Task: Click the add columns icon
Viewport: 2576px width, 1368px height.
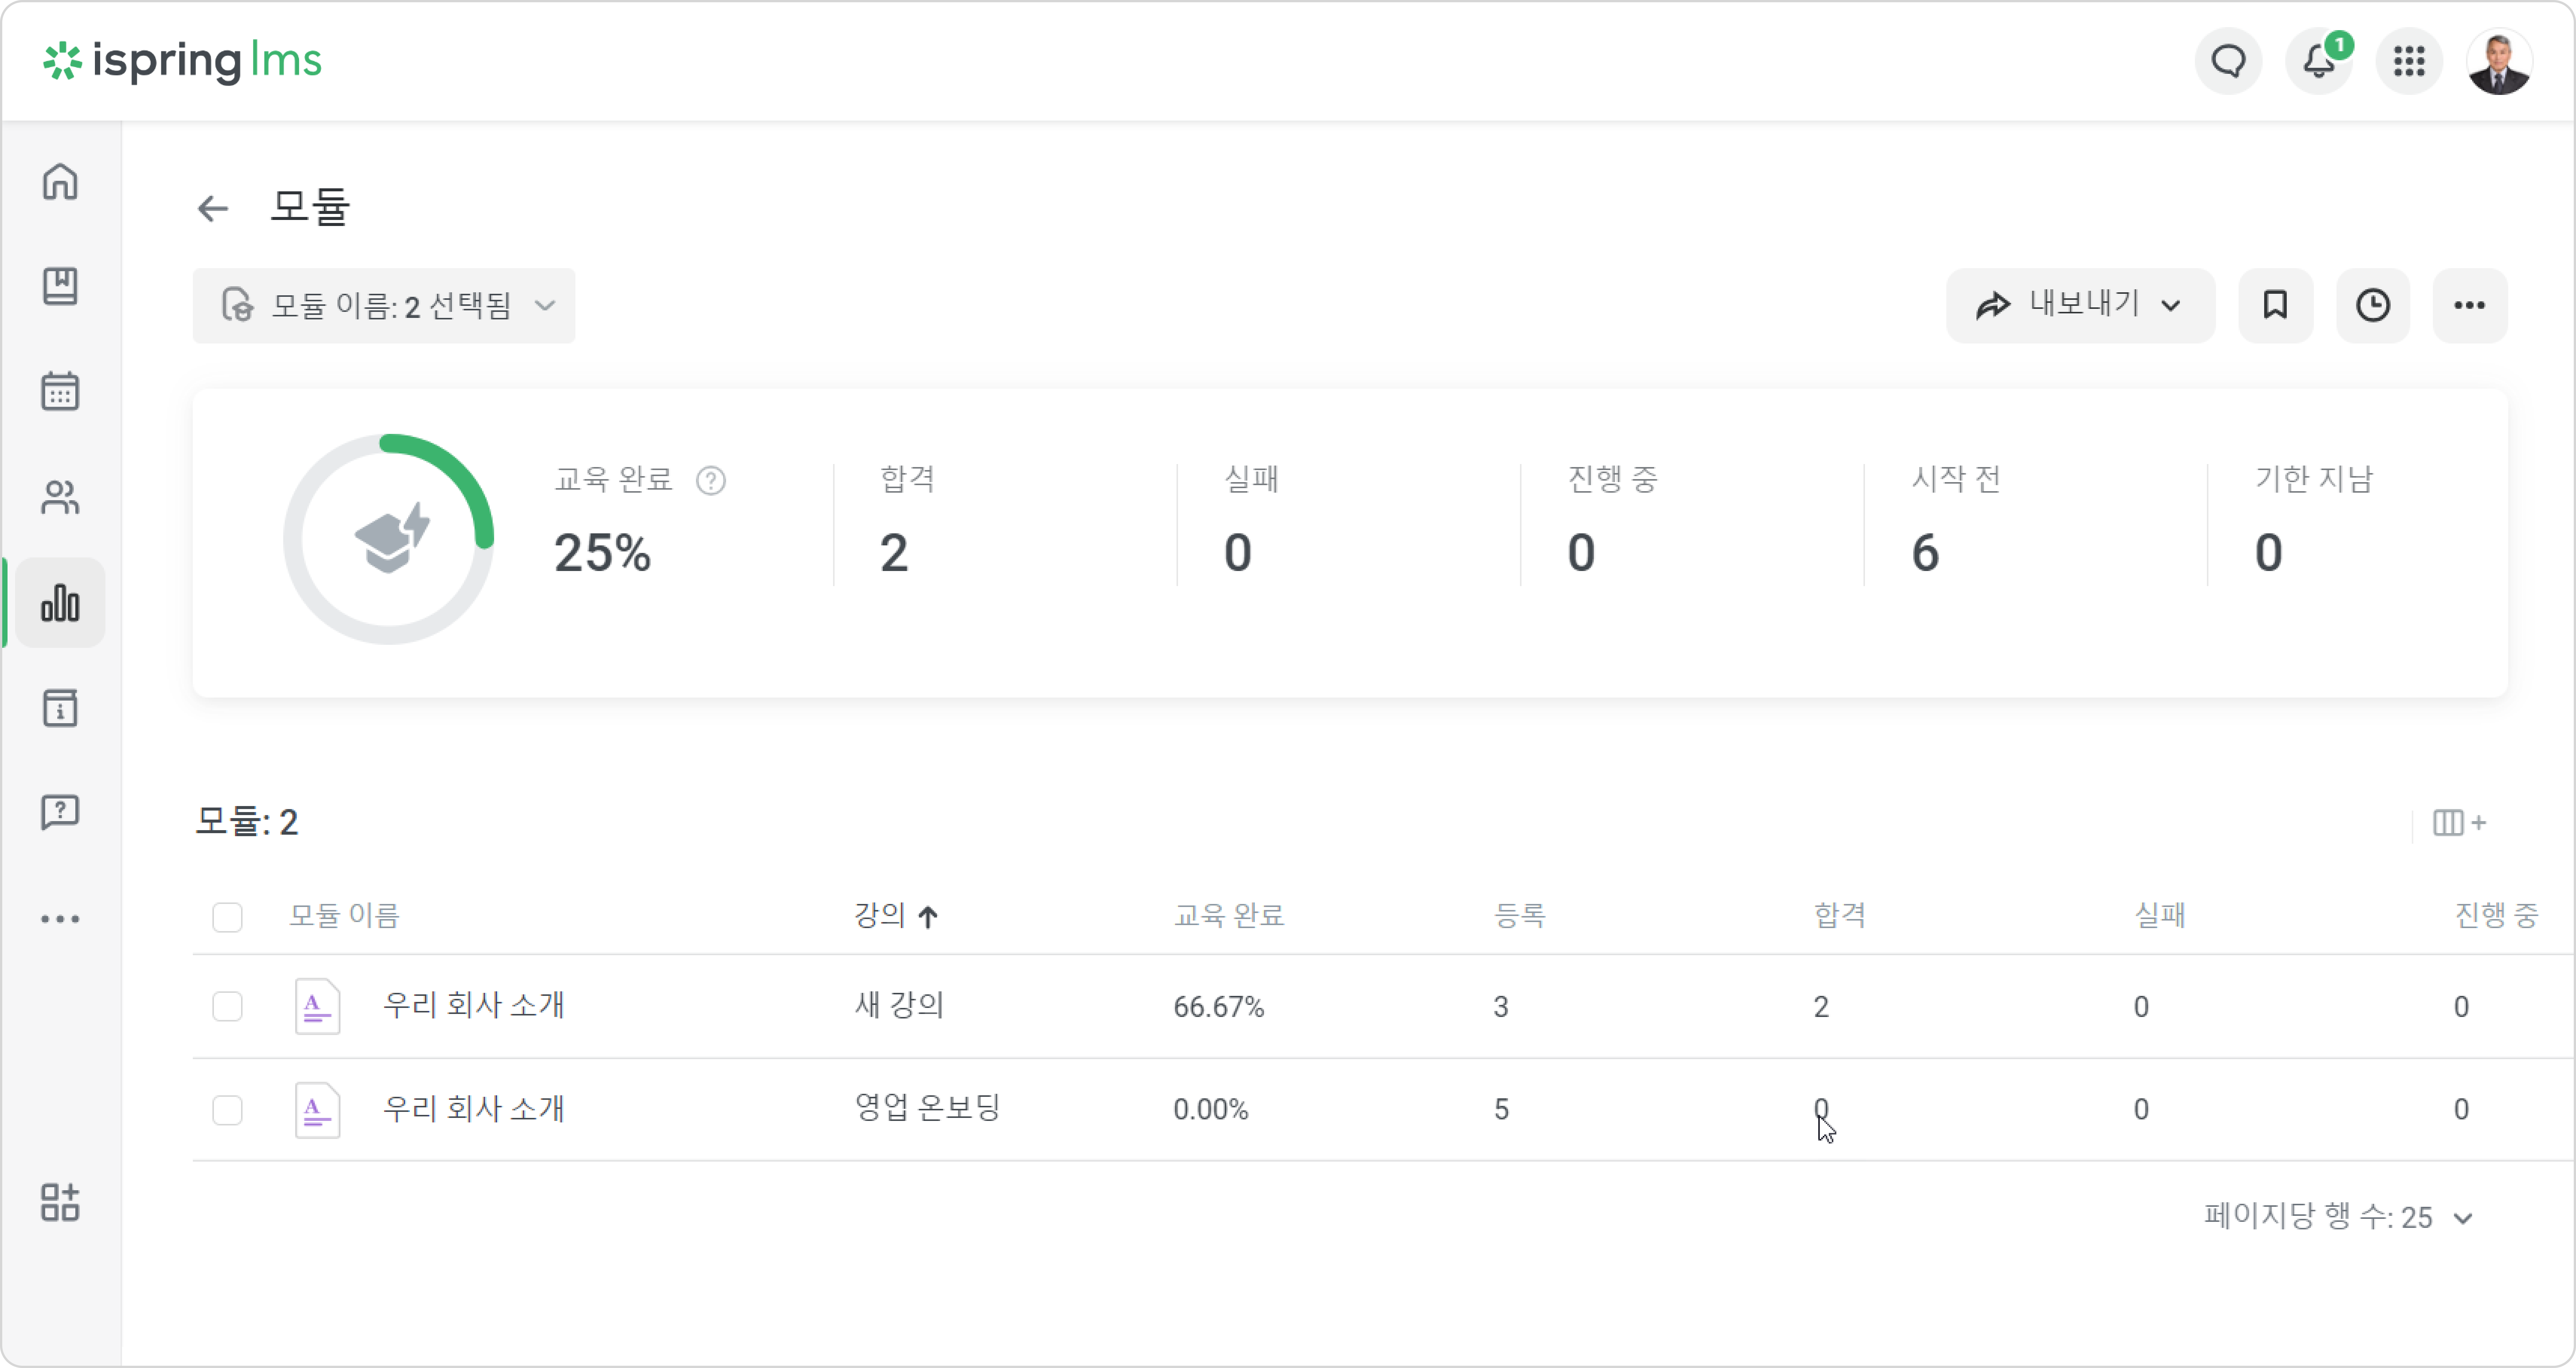Action: click(2459, 823)
